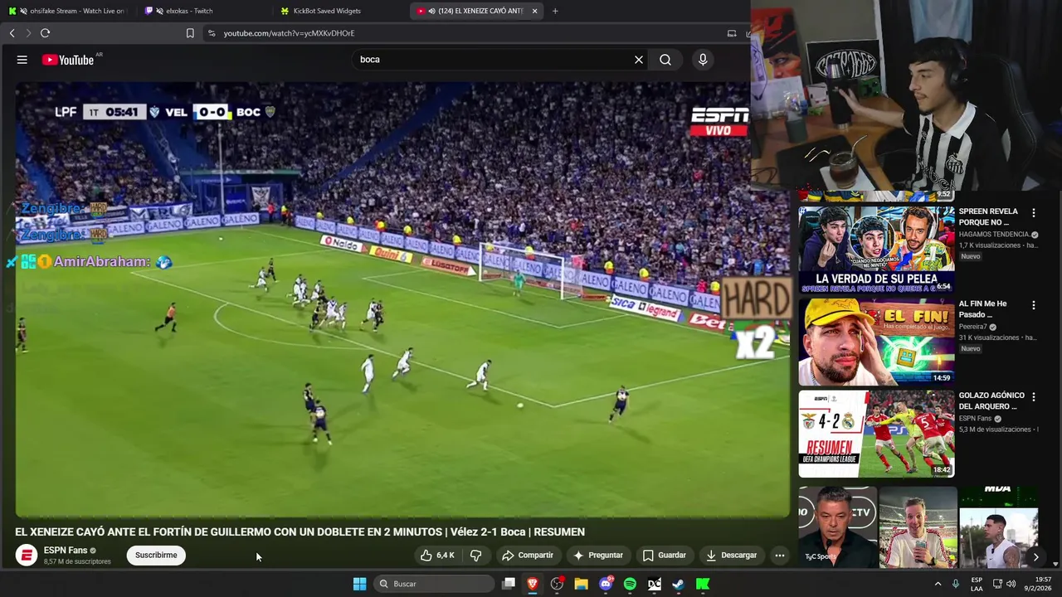Viewport: 1062px width, 597px height.
Task: Open ESP LAA keyboard language selector
Action: click(977, 584)
